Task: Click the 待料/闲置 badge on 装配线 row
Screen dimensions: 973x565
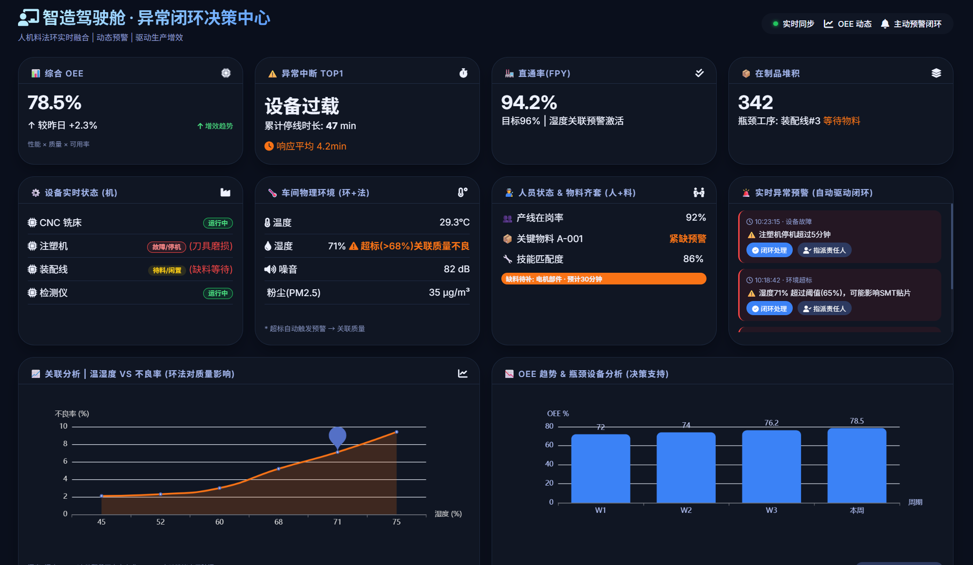Action: pos(167,270)
